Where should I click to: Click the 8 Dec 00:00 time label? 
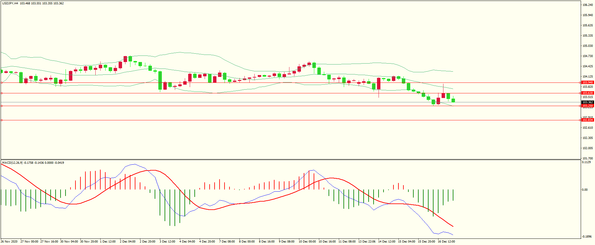[x=247, y=242]
